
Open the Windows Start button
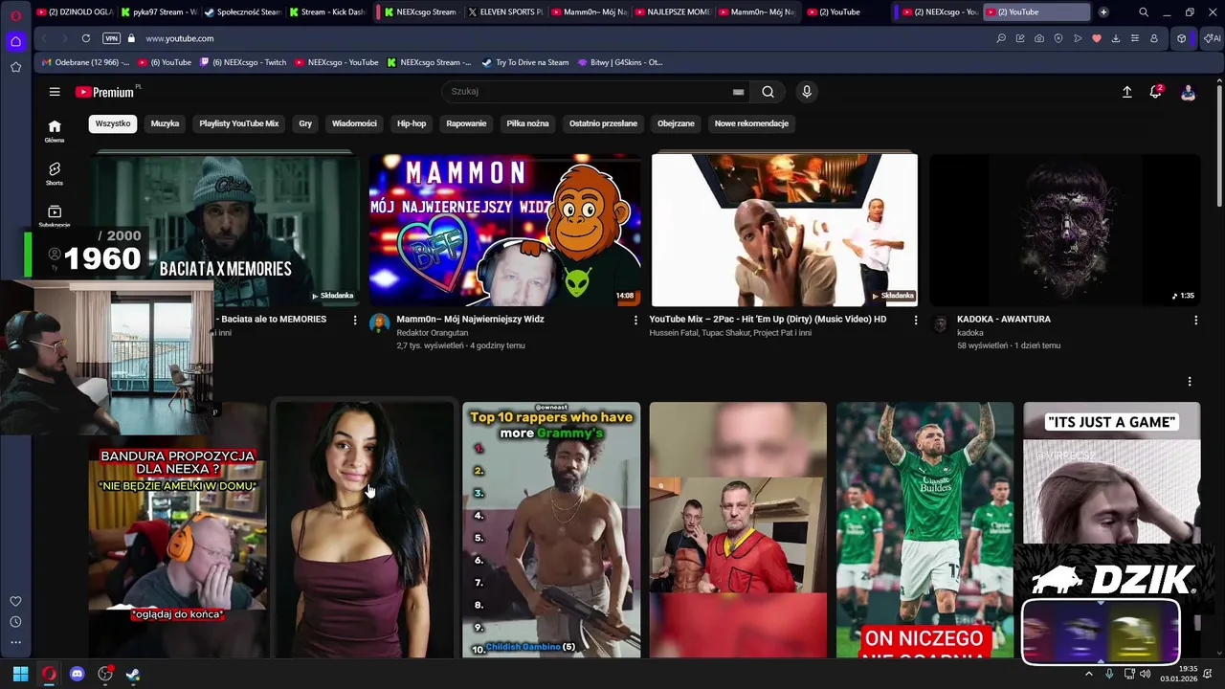point(20,674)
